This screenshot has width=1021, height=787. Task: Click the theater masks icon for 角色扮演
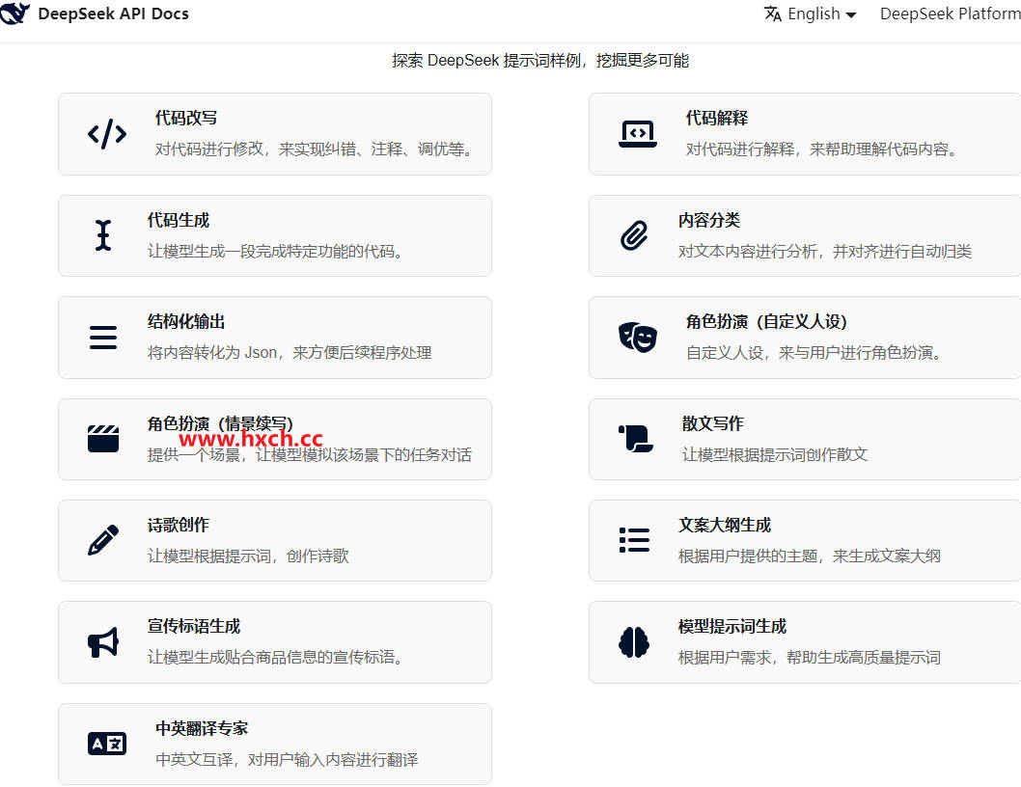pyautogui.click(x=638, y=338)
